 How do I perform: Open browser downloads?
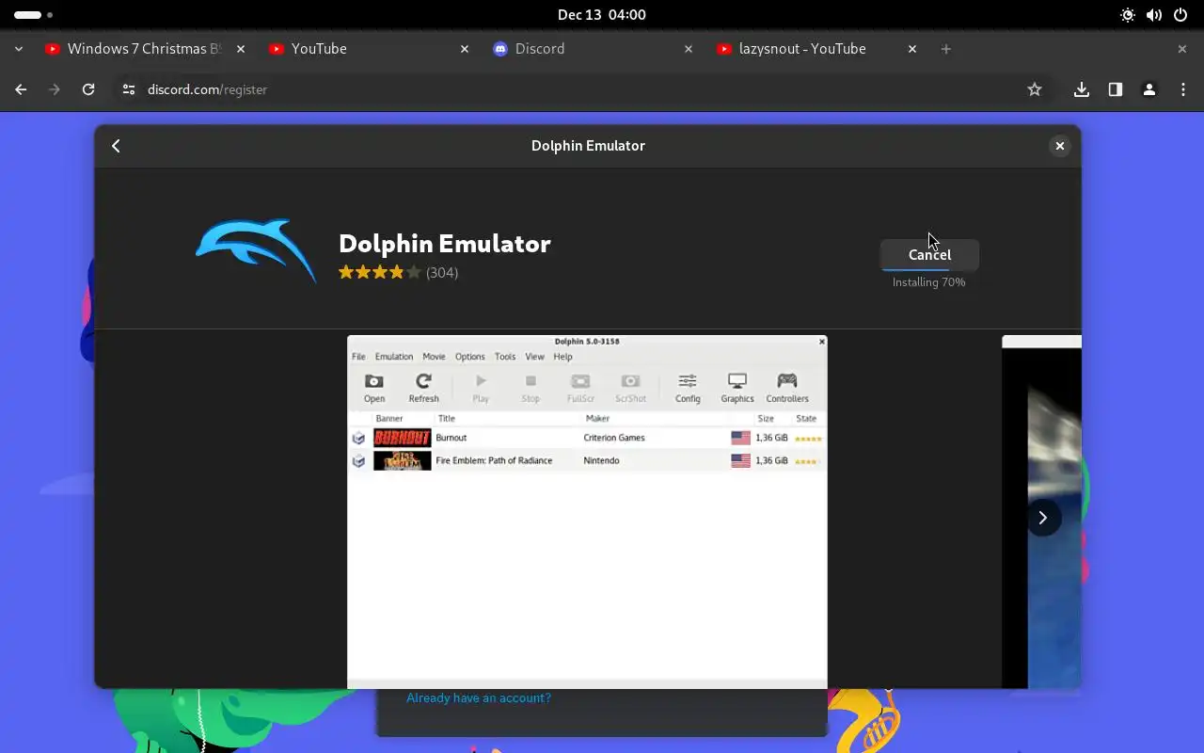point(1082,89)
